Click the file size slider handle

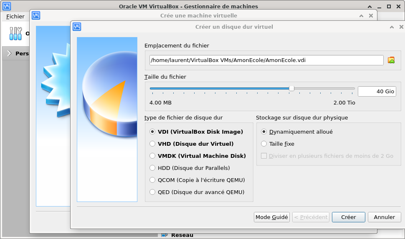pos(291,89)
